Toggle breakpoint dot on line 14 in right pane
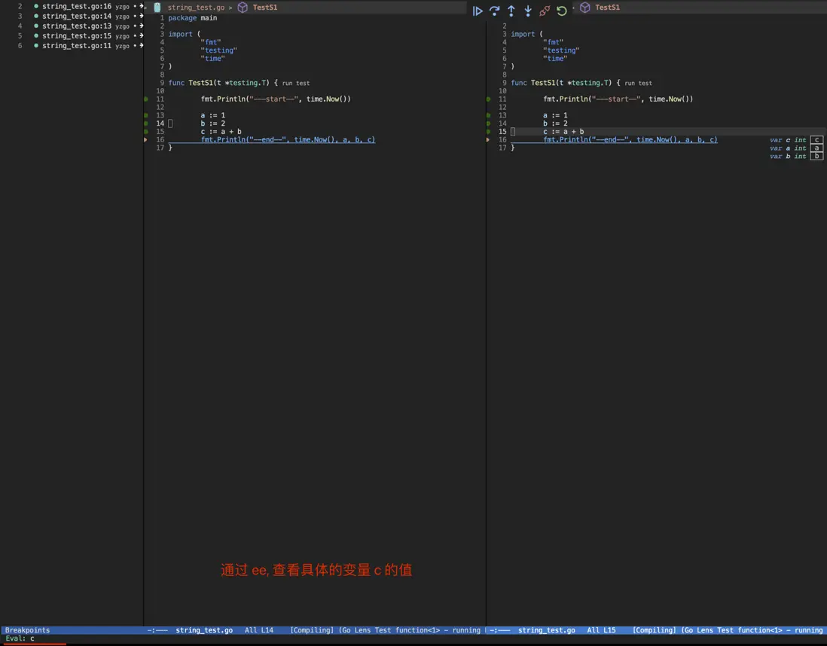Screen dimensions: 827x646 488,123
